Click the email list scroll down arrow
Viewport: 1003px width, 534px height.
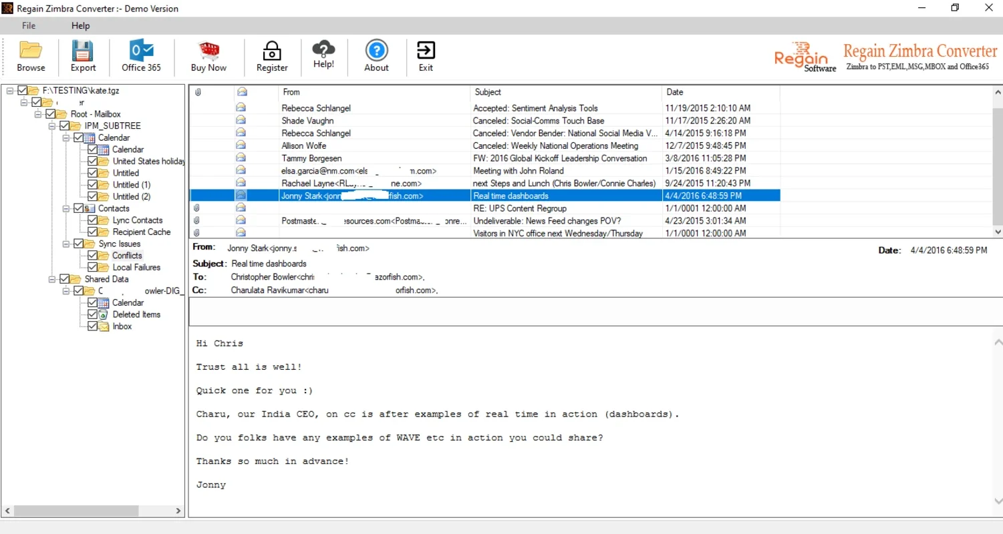[998, 232]
